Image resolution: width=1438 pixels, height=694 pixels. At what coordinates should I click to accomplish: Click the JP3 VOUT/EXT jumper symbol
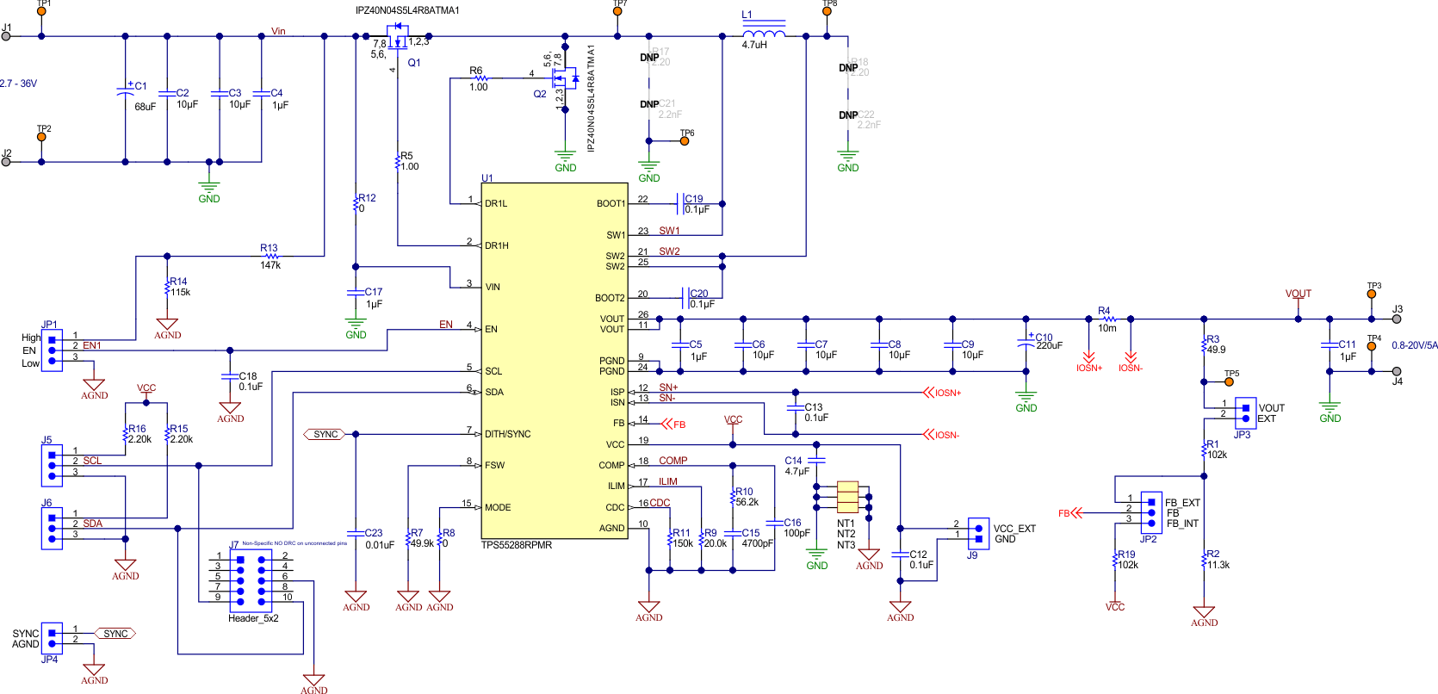(1245, 413)
